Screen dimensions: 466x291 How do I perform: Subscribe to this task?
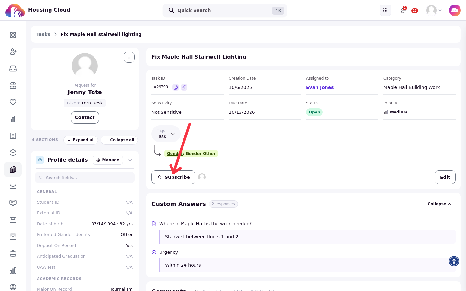point(173,177)
